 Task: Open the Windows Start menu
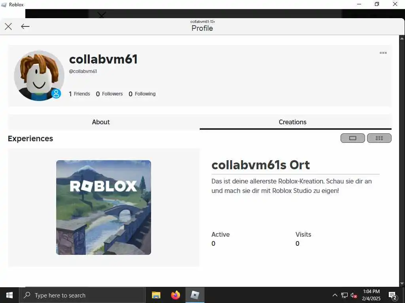(9, 295)
